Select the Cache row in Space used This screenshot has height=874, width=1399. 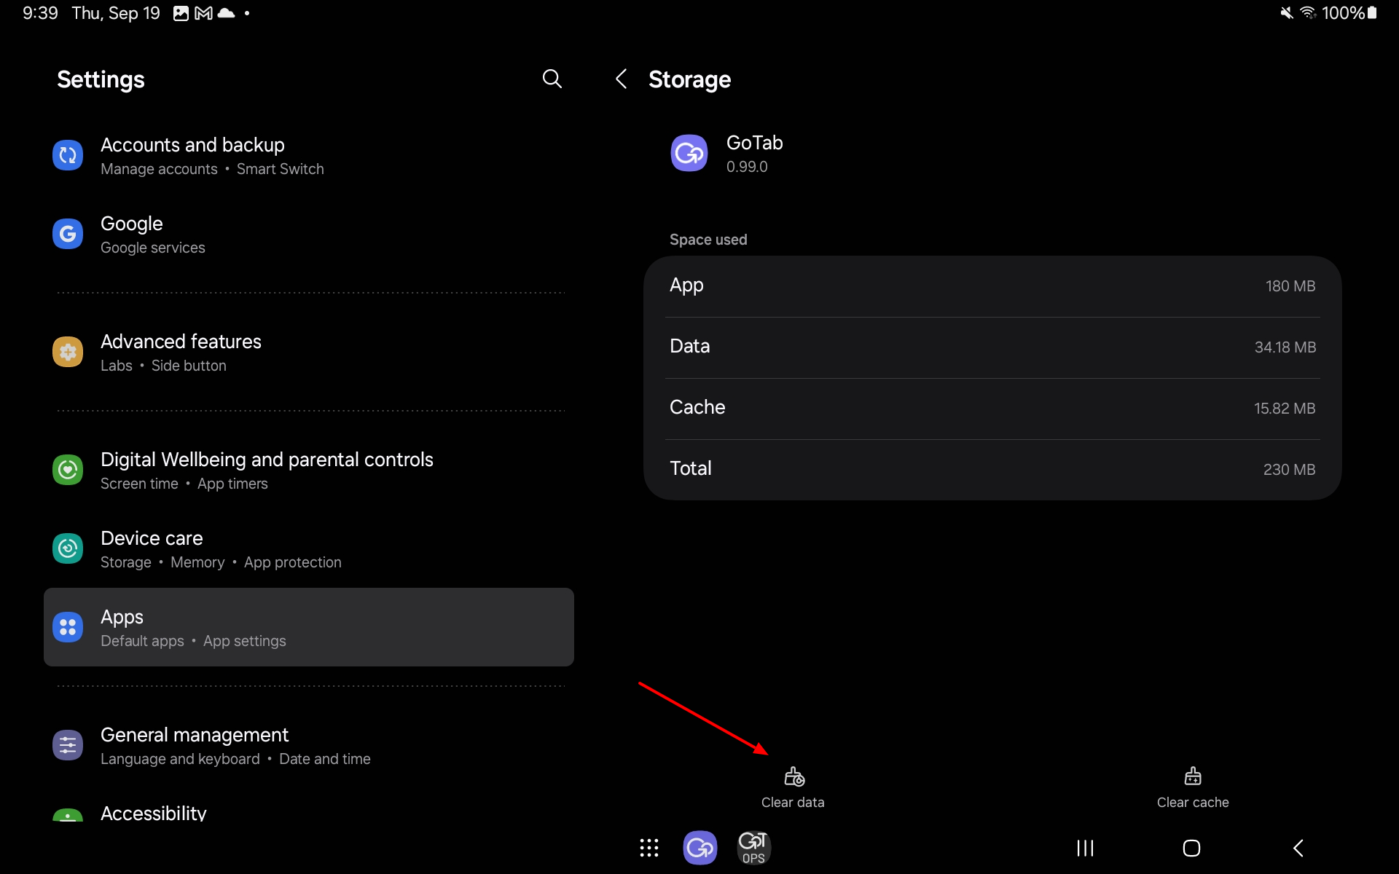[x=991, y=408]
